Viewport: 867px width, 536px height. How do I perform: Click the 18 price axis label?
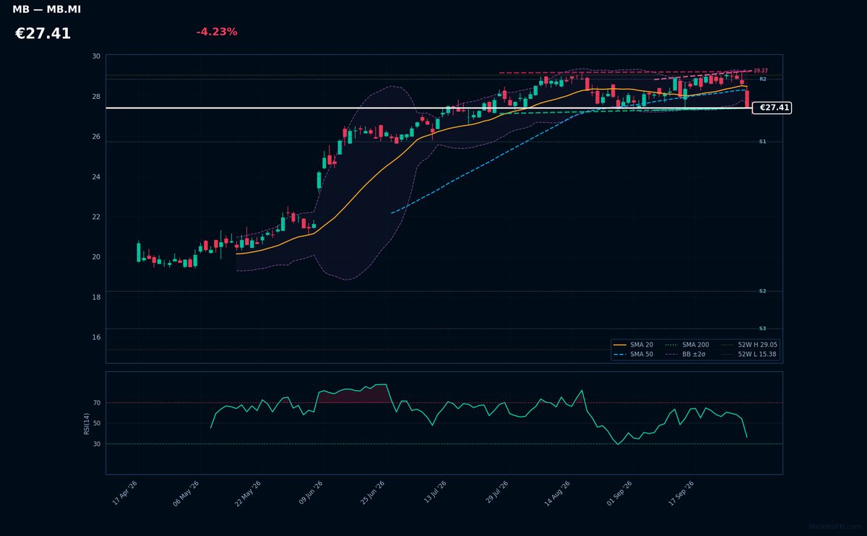pyautogui.click(x=96, y=297)
